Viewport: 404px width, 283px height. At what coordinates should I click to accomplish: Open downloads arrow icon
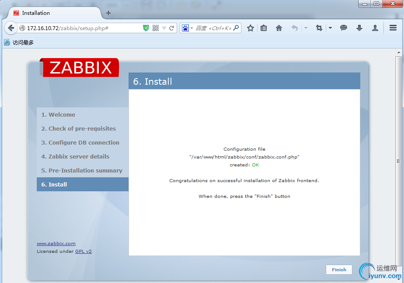click(359, 28)
